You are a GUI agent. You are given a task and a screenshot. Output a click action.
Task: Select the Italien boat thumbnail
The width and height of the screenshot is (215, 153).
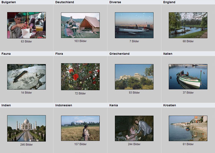pos(188,77)
